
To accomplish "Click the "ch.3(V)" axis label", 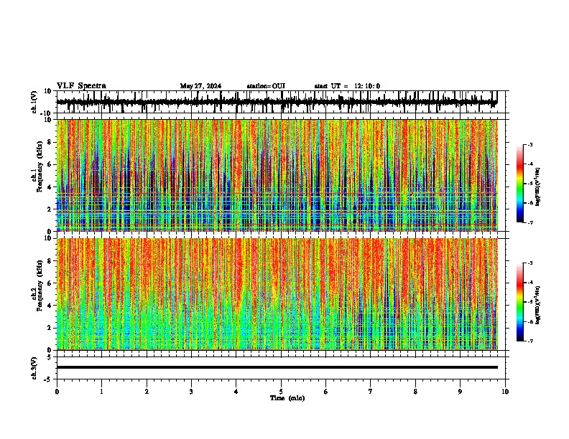I will point(34,368).
